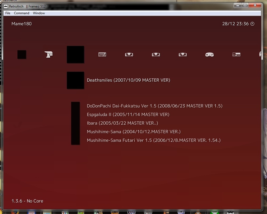
Task: Select Deathsmiles (2007/10/09 MASTER VER)
Action: pyautogui.click(x=129, y=80)
